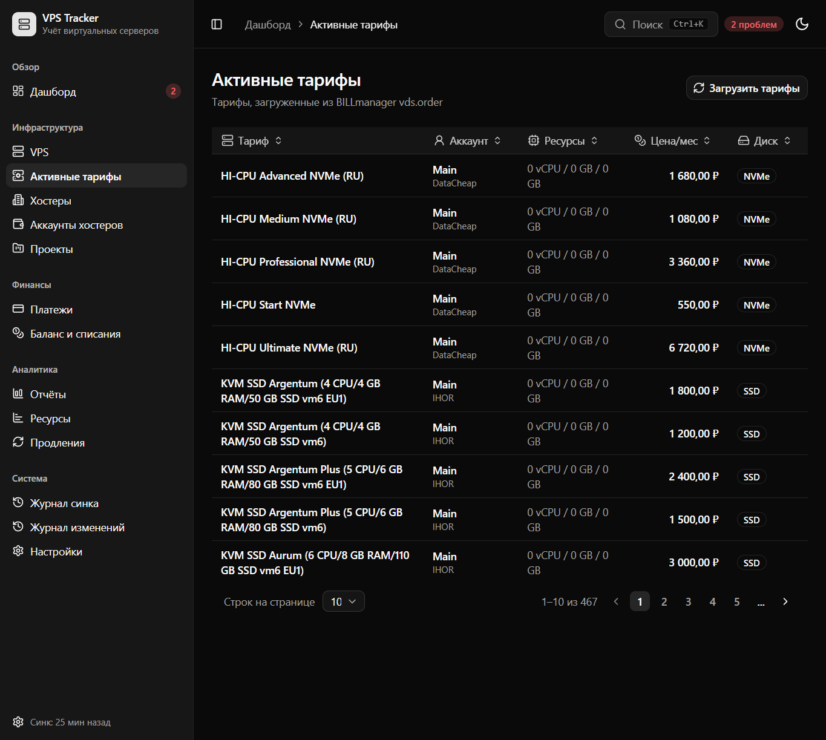Sort by the Ресурсы column header
The image size is (826, 740).
(563, 140)
